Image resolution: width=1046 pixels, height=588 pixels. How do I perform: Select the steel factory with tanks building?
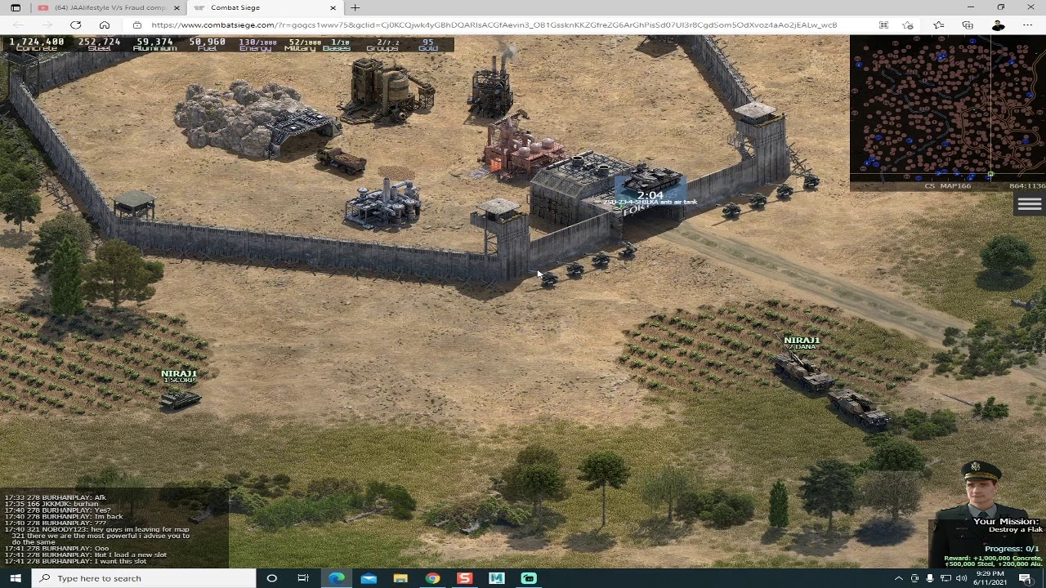click(389, 90)
